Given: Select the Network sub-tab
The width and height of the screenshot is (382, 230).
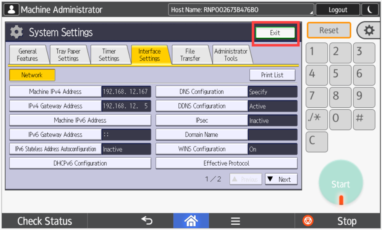Looking at the screenshot, I should pyautogui.click(x=32, y=75).
